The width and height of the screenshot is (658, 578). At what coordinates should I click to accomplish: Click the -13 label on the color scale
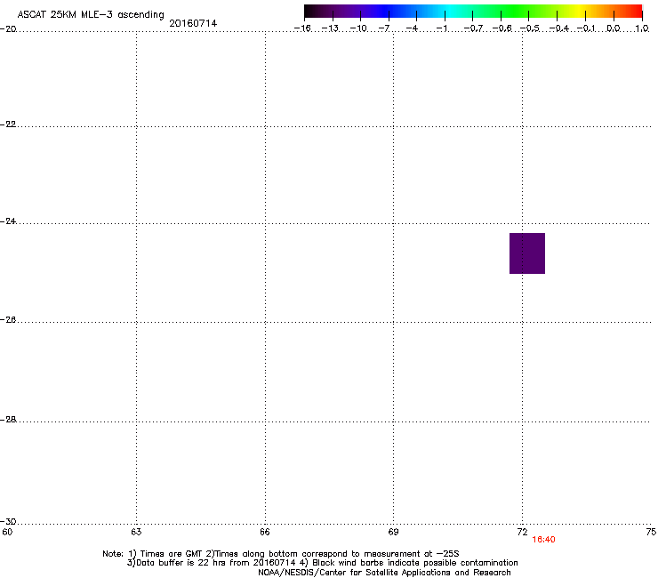click(x=330, y=28)
